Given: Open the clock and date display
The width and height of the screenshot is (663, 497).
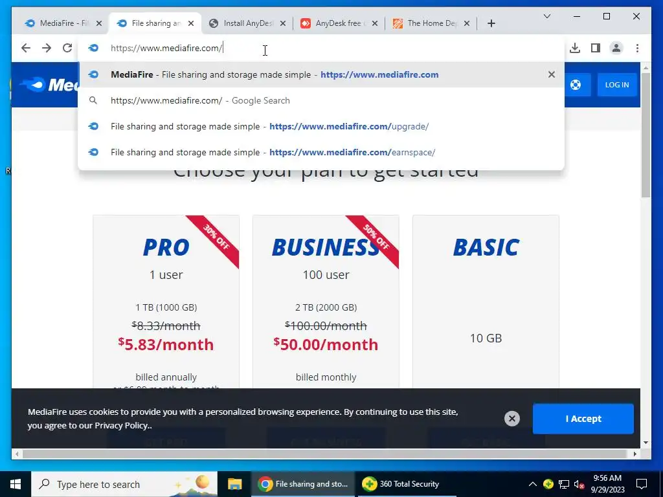Looking at the screenshot, I should pos(607,484).
